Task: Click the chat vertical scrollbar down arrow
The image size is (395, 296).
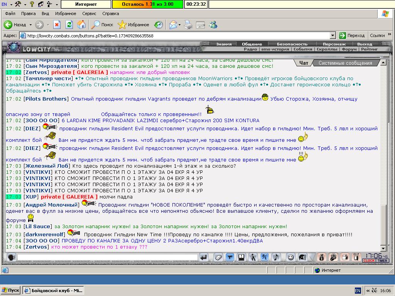Action: point(383,248)
